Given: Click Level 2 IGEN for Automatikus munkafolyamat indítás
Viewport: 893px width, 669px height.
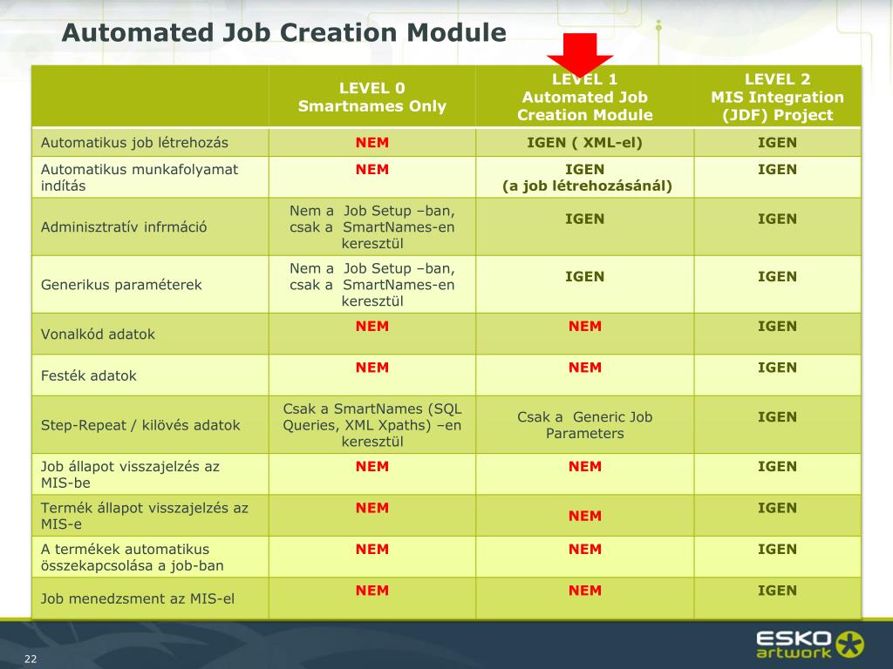Looking at the screenshot, I should (x=777, y=170).
